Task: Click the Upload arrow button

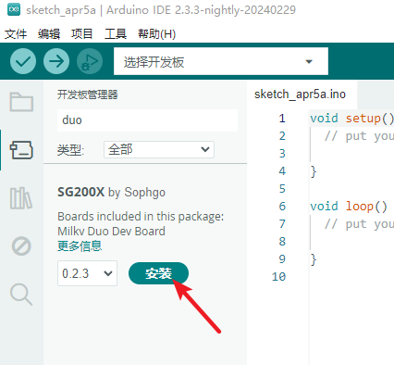Action: click(56, 61)
